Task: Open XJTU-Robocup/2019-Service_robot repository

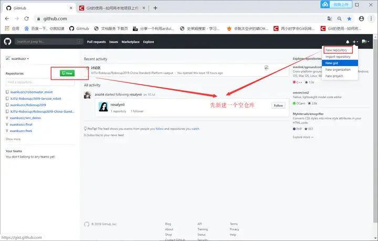Action: coord(36,99)
